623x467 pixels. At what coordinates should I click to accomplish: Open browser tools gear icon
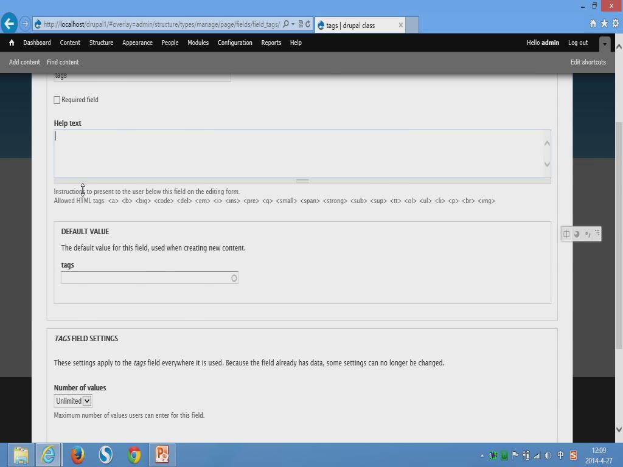(616, 24)
